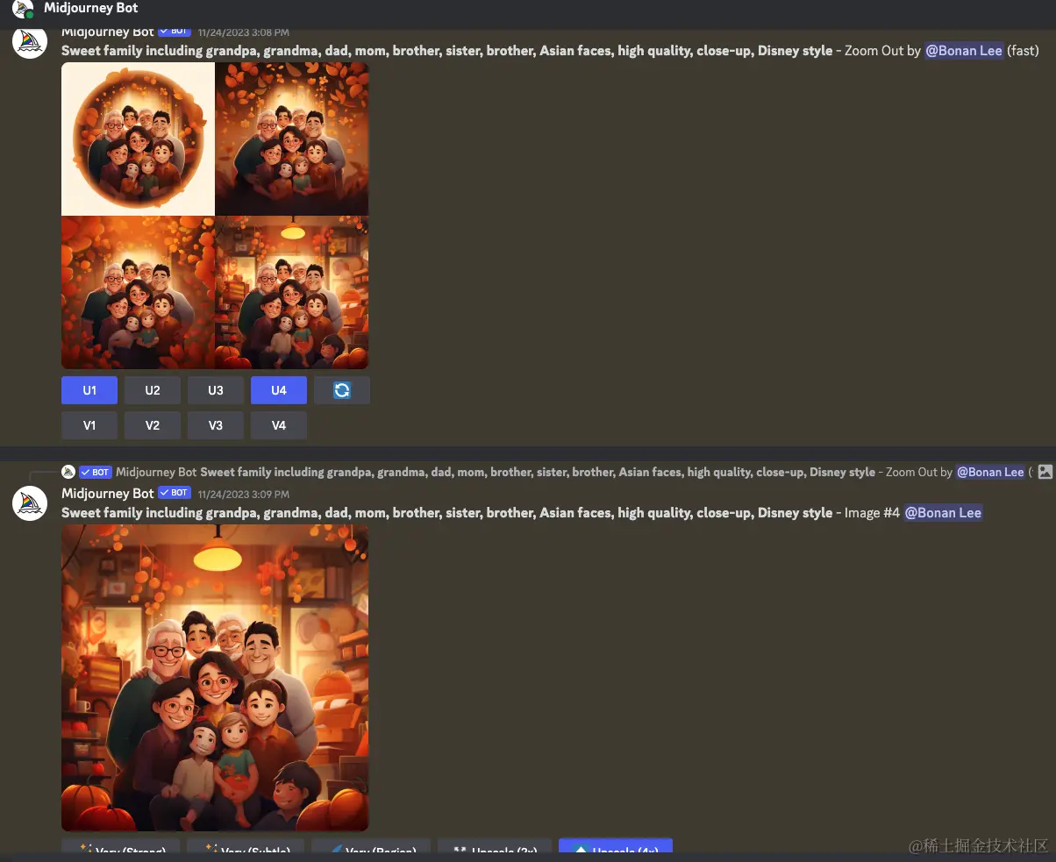Open the four-image family grid preview
The image size is (1056, 862).
pos(215,216)
